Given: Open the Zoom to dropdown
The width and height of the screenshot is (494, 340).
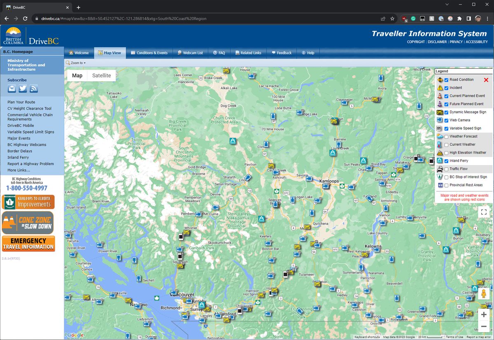Looking at the screenshot, I should click(x=76, y=63).
